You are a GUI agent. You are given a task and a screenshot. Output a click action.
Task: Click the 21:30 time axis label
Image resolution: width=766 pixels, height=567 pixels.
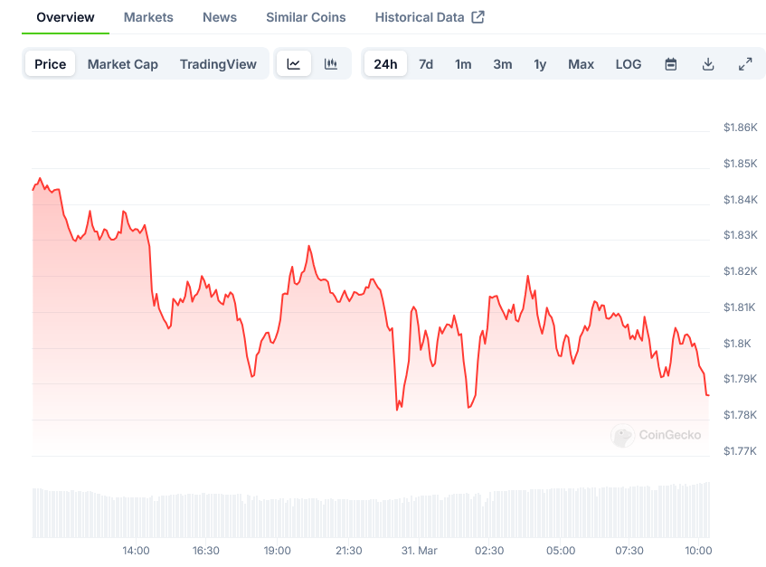pyautogui.click(x=349, y=551)
